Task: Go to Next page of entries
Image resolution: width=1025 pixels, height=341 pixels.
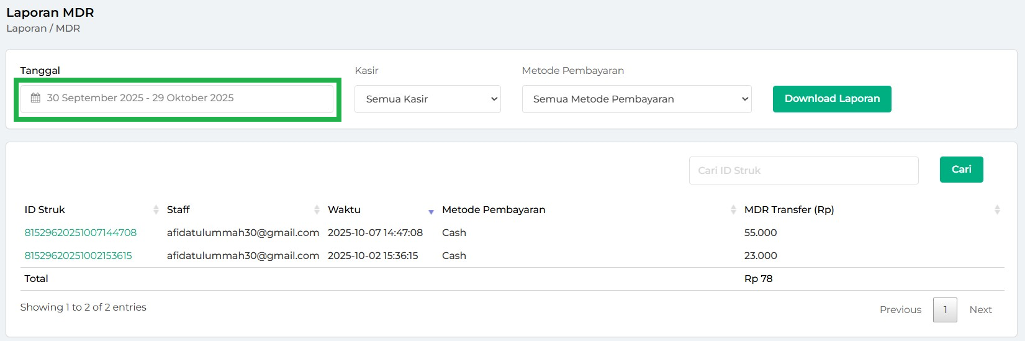Action: [980, 310]
